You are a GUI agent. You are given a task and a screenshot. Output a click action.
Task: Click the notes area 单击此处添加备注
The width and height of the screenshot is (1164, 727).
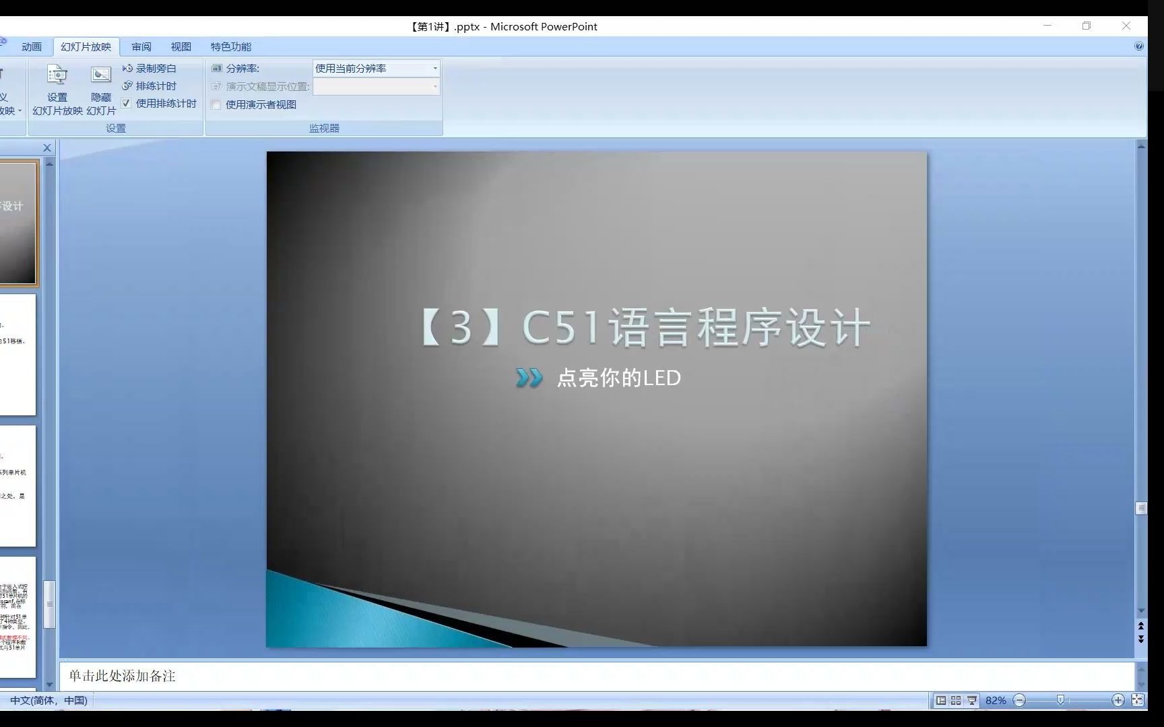[x=122, y=676]
